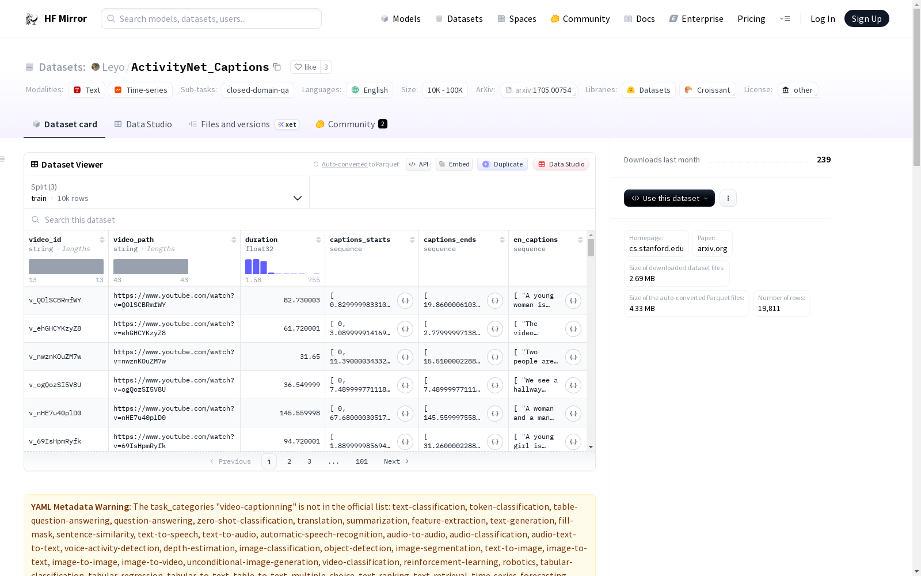The height and width of the screenshot is (576, 921).
Task: Like the ActivityNet_Captions dataset
Action: pyautogui.click(x=305, y=67)
